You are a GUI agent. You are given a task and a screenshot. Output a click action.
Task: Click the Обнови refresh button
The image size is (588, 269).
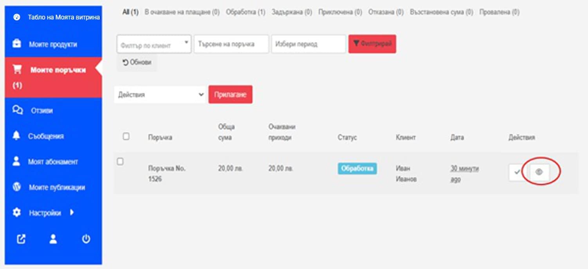pyautogui.click(x=137, y=63)
